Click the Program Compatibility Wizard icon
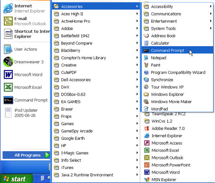This screenshot has width=215, height=183. click(x=146, y=72)
